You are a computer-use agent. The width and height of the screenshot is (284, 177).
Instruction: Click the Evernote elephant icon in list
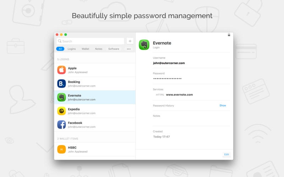(x=61, y=97)
